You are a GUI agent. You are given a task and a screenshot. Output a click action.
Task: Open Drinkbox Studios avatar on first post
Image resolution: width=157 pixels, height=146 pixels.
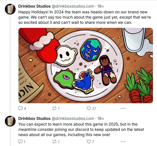pyautogui.click(x=10, y=9)
